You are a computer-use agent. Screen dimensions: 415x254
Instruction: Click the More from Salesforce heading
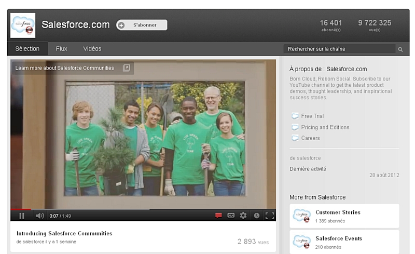click(x=317, y=197)
